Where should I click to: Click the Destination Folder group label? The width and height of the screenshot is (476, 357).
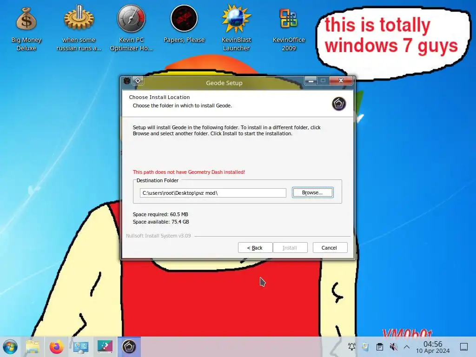coord(157,180)
